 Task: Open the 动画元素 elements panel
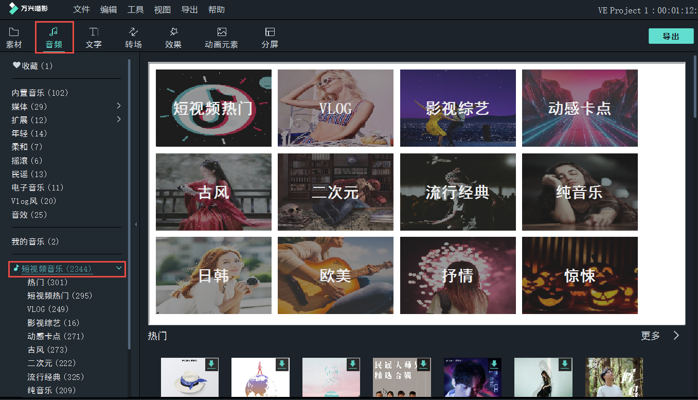(221, 37)
